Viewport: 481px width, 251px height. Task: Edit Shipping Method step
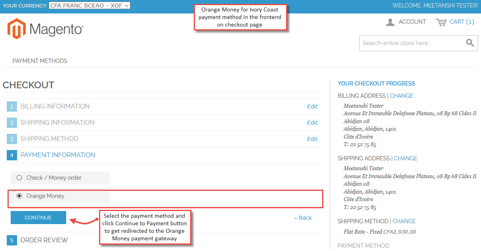(x=313, y=139)
